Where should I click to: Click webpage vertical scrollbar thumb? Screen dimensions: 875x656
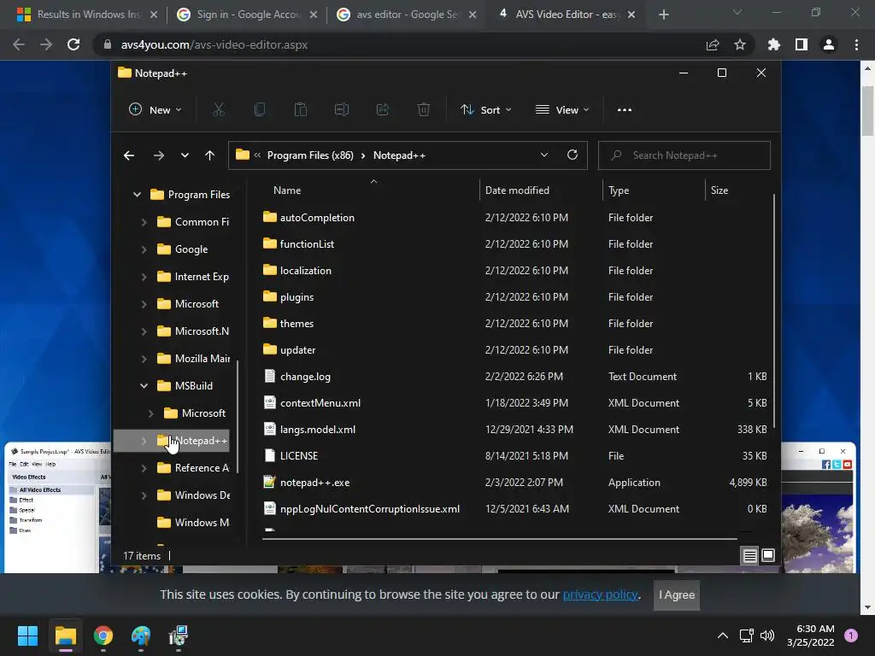coord(867,110)
